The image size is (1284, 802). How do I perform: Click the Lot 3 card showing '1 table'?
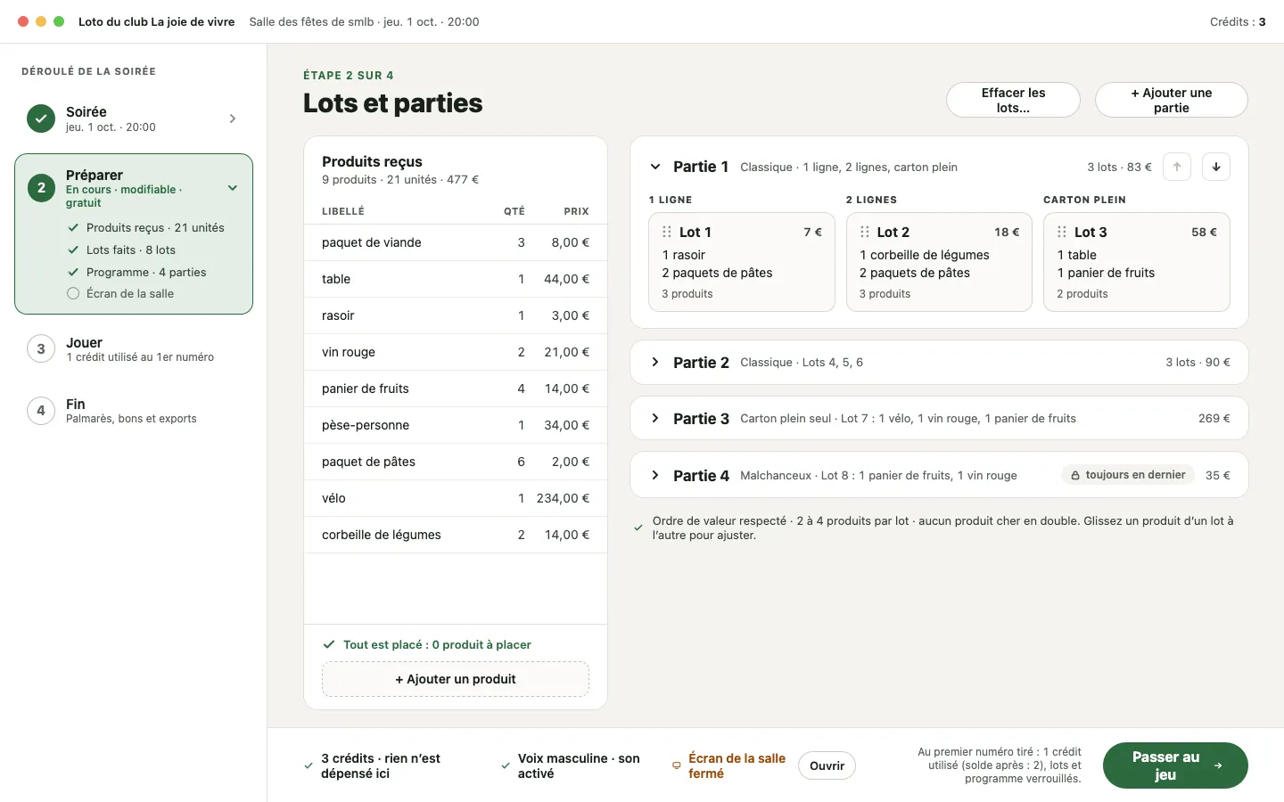(1137, 262)
